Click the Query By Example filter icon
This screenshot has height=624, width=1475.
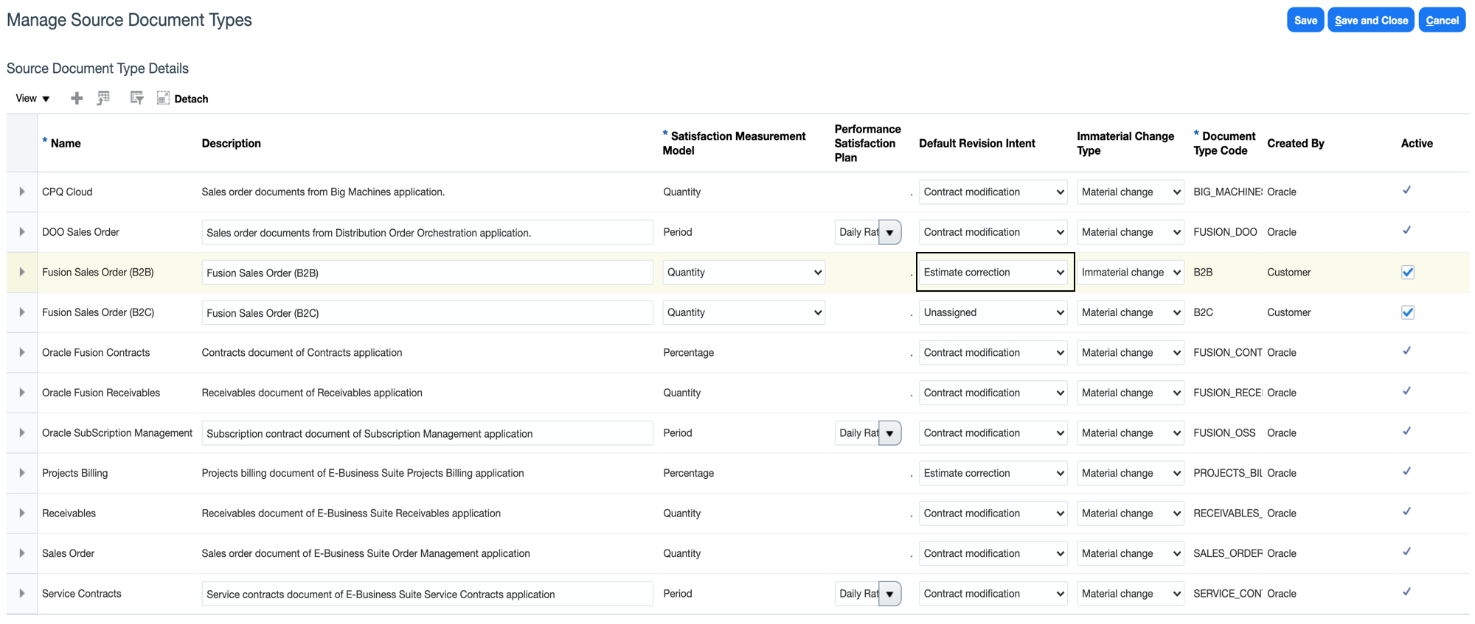(x=136, y=98)
